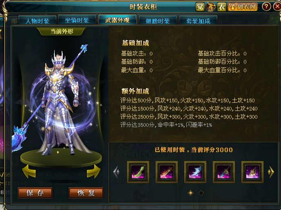Go to previous weapon skin page arrow
This screenshot has width=281, height=210.
116,172
